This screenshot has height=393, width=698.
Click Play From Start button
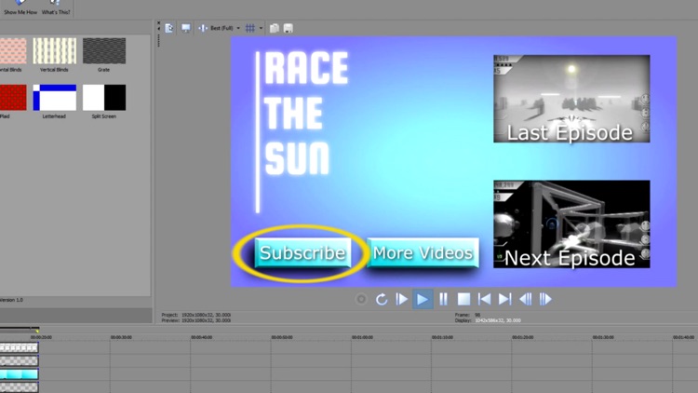coord(401,299)
